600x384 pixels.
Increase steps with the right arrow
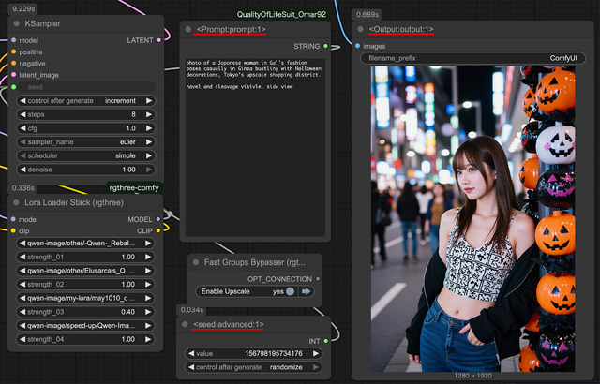click(151, 113)
